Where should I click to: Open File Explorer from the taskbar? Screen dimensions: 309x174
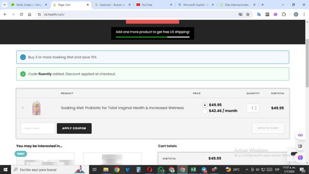[106, 170]
